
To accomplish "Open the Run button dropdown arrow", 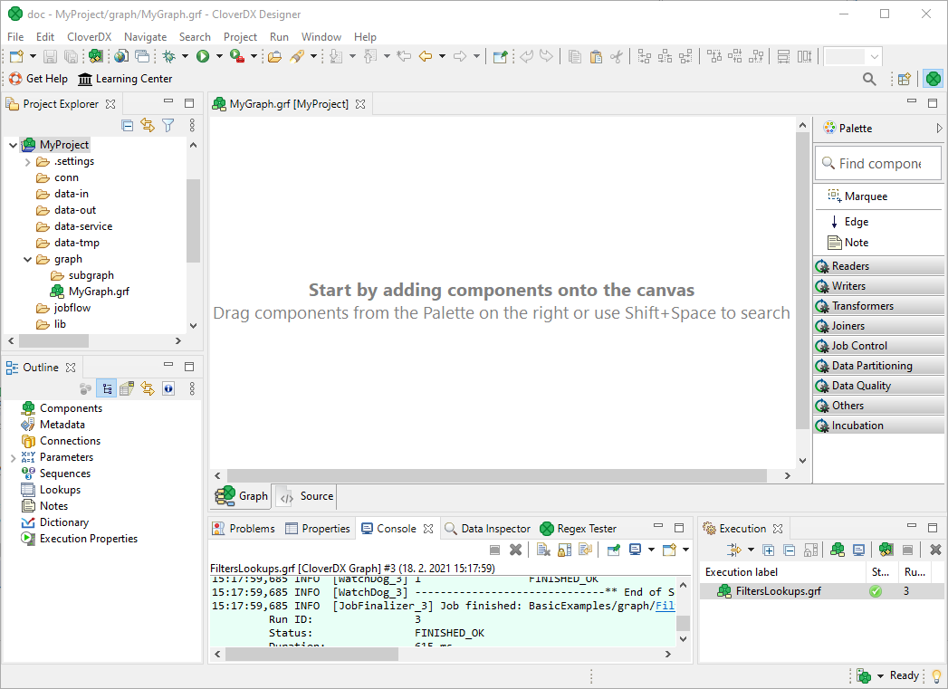I will pyautogui.click(x=219, y=56).
